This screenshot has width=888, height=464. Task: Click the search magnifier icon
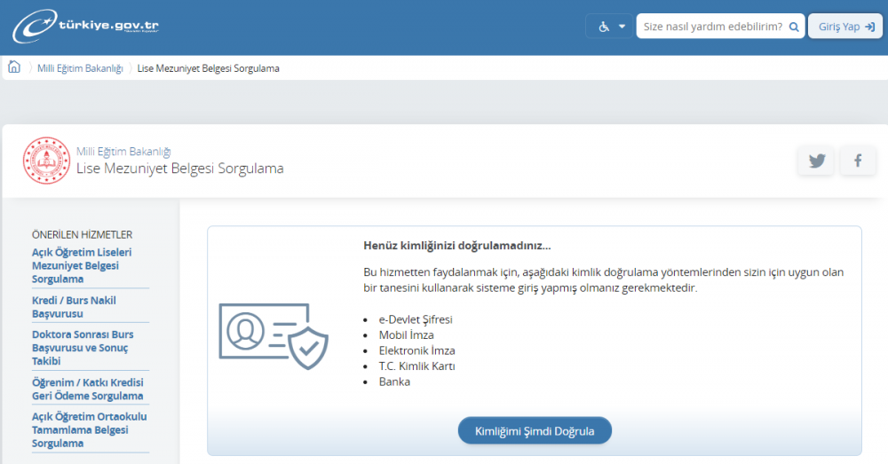click(x=793, y=27)
